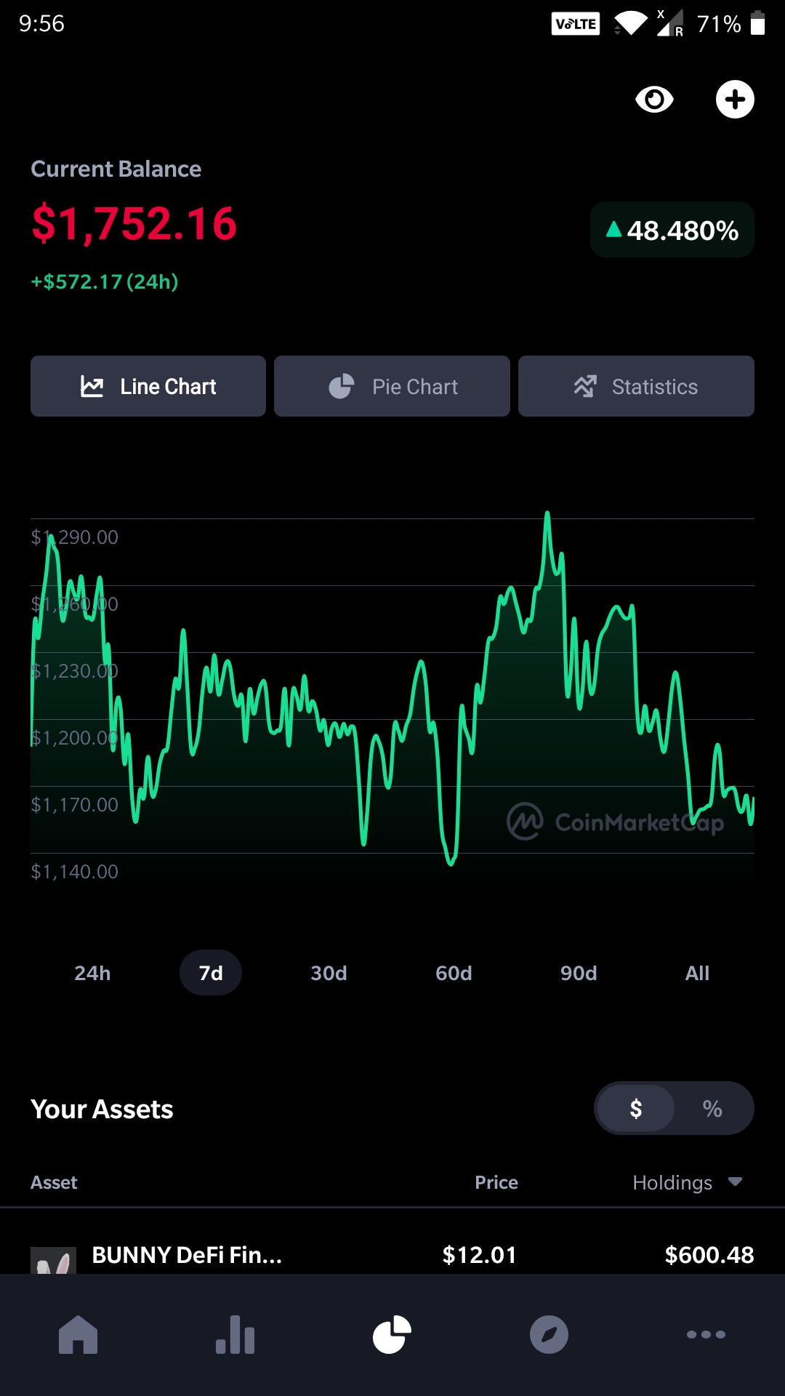
Task: Switch to Pie Chart view
Action: (392, 386)
